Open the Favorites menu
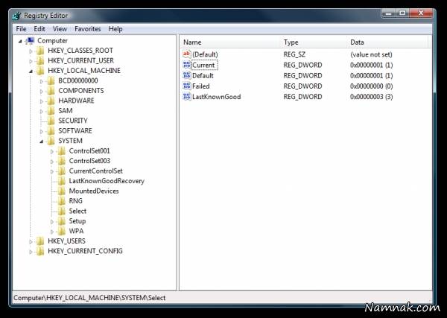Image resolution: width=447 pixels, height=318 pixels. (x=87, y=28)
